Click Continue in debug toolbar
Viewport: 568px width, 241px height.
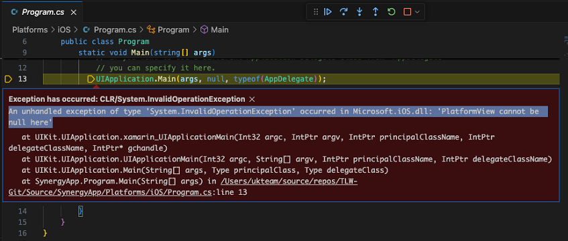(327, 12)
